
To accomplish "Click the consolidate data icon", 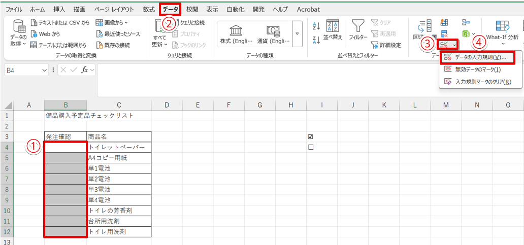I will point(466,23).
